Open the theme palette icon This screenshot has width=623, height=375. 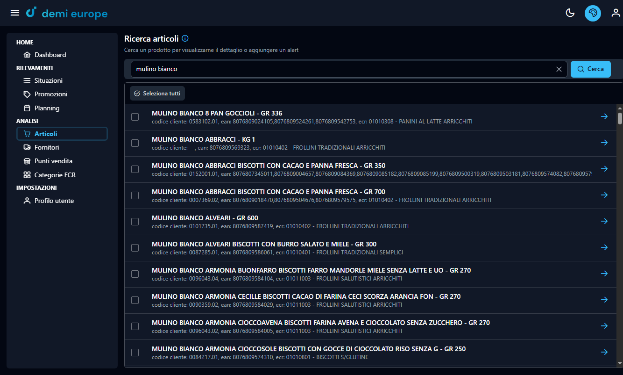pos(593,13)
